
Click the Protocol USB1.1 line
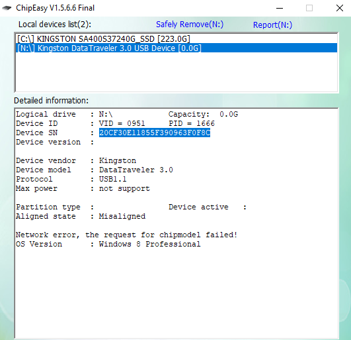[71, 179]
